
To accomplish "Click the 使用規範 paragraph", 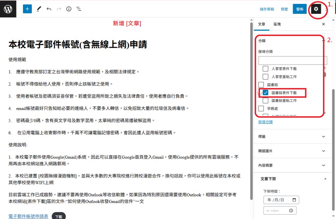I will click(x=17, y=59).
